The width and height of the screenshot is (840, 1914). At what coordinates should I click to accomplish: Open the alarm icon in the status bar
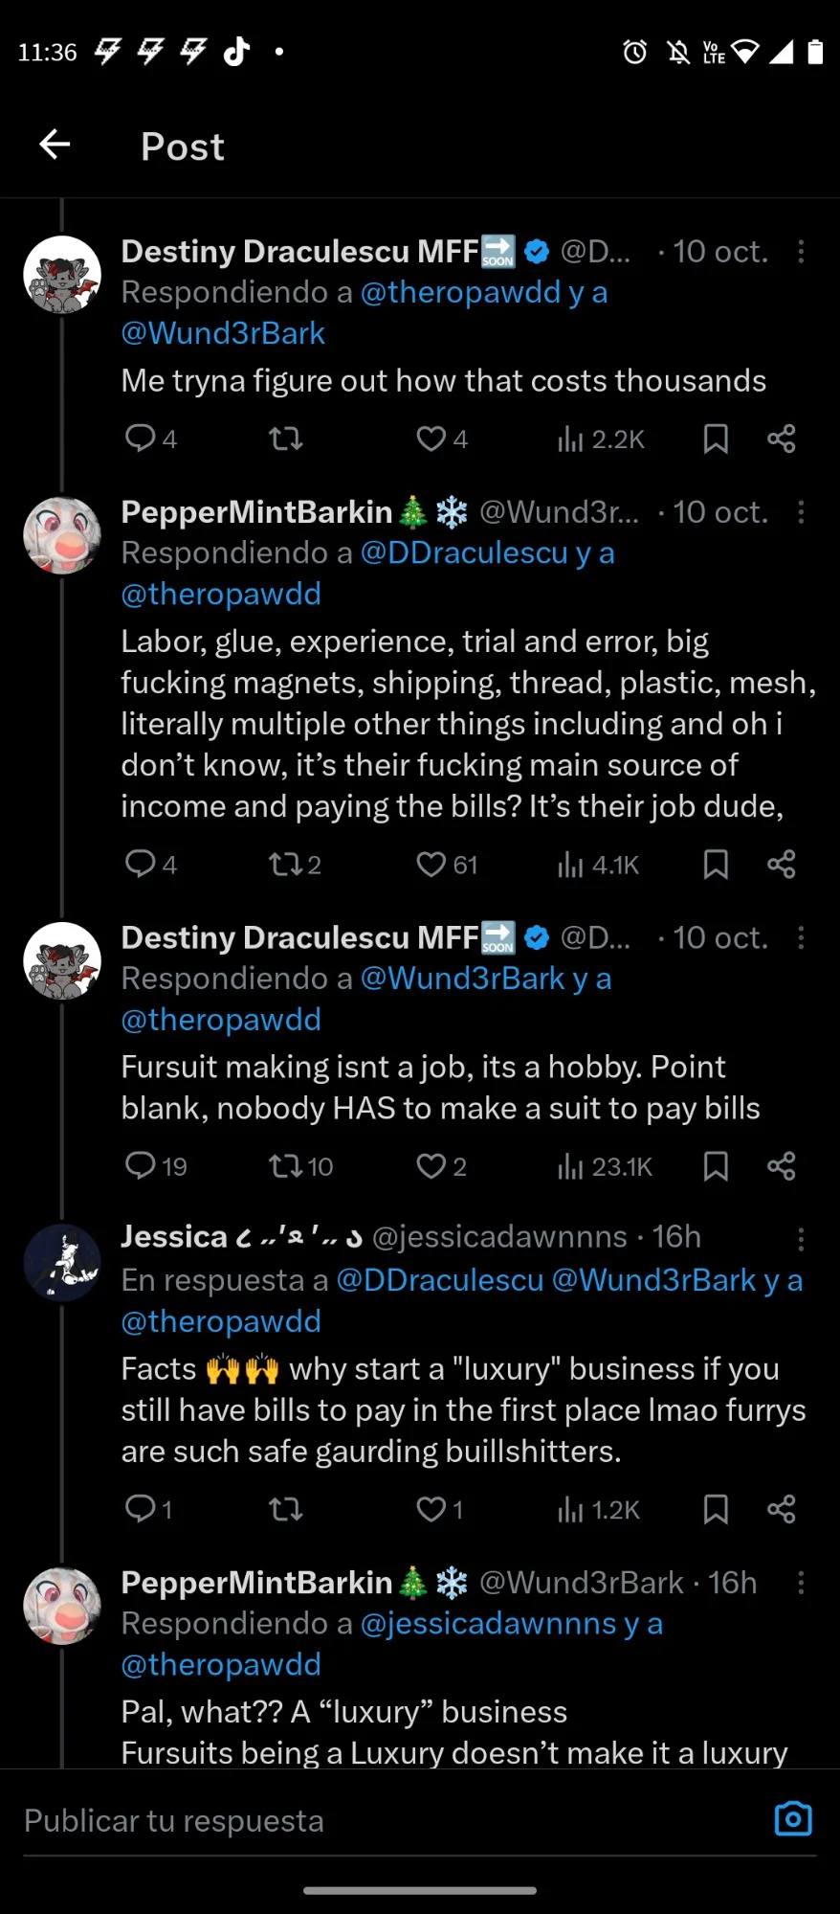pyautogui.click(x=635, y=52)
